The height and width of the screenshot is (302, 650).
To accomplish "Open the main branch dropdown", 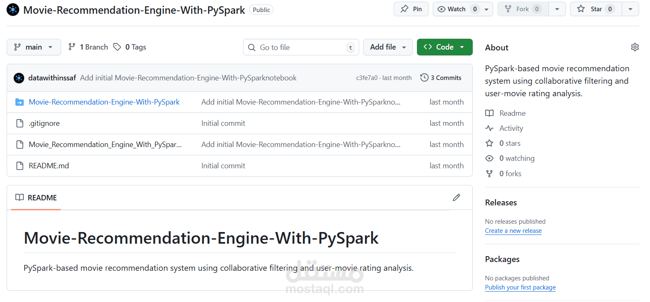I will point(34,47).
